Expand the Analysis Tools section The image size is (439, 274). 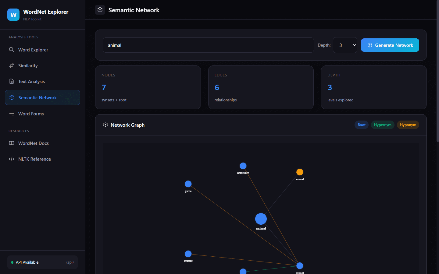(23, 37)
